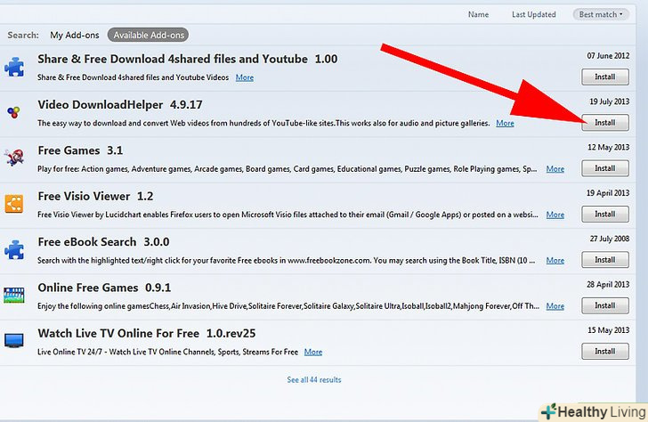Click the orange Free Visio Viewer icon
Screen dimensions: 648x422
click(14, 203)
